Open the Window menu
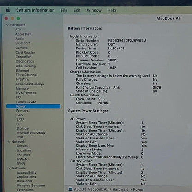The width and height of the screenshot is (192, 192). tap(94, 10)
